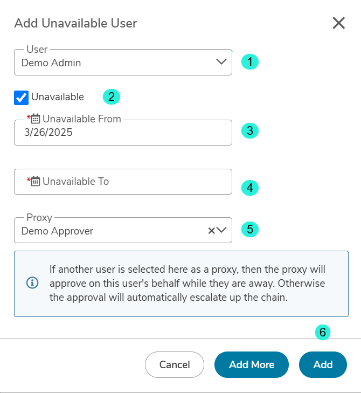This screenshot has height=393, width=361.
Task: Click the Add More button
Action: 252,364
